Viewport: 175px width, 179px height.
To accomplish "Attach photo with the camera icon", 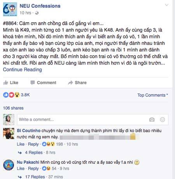I will [x=152, y=119].
